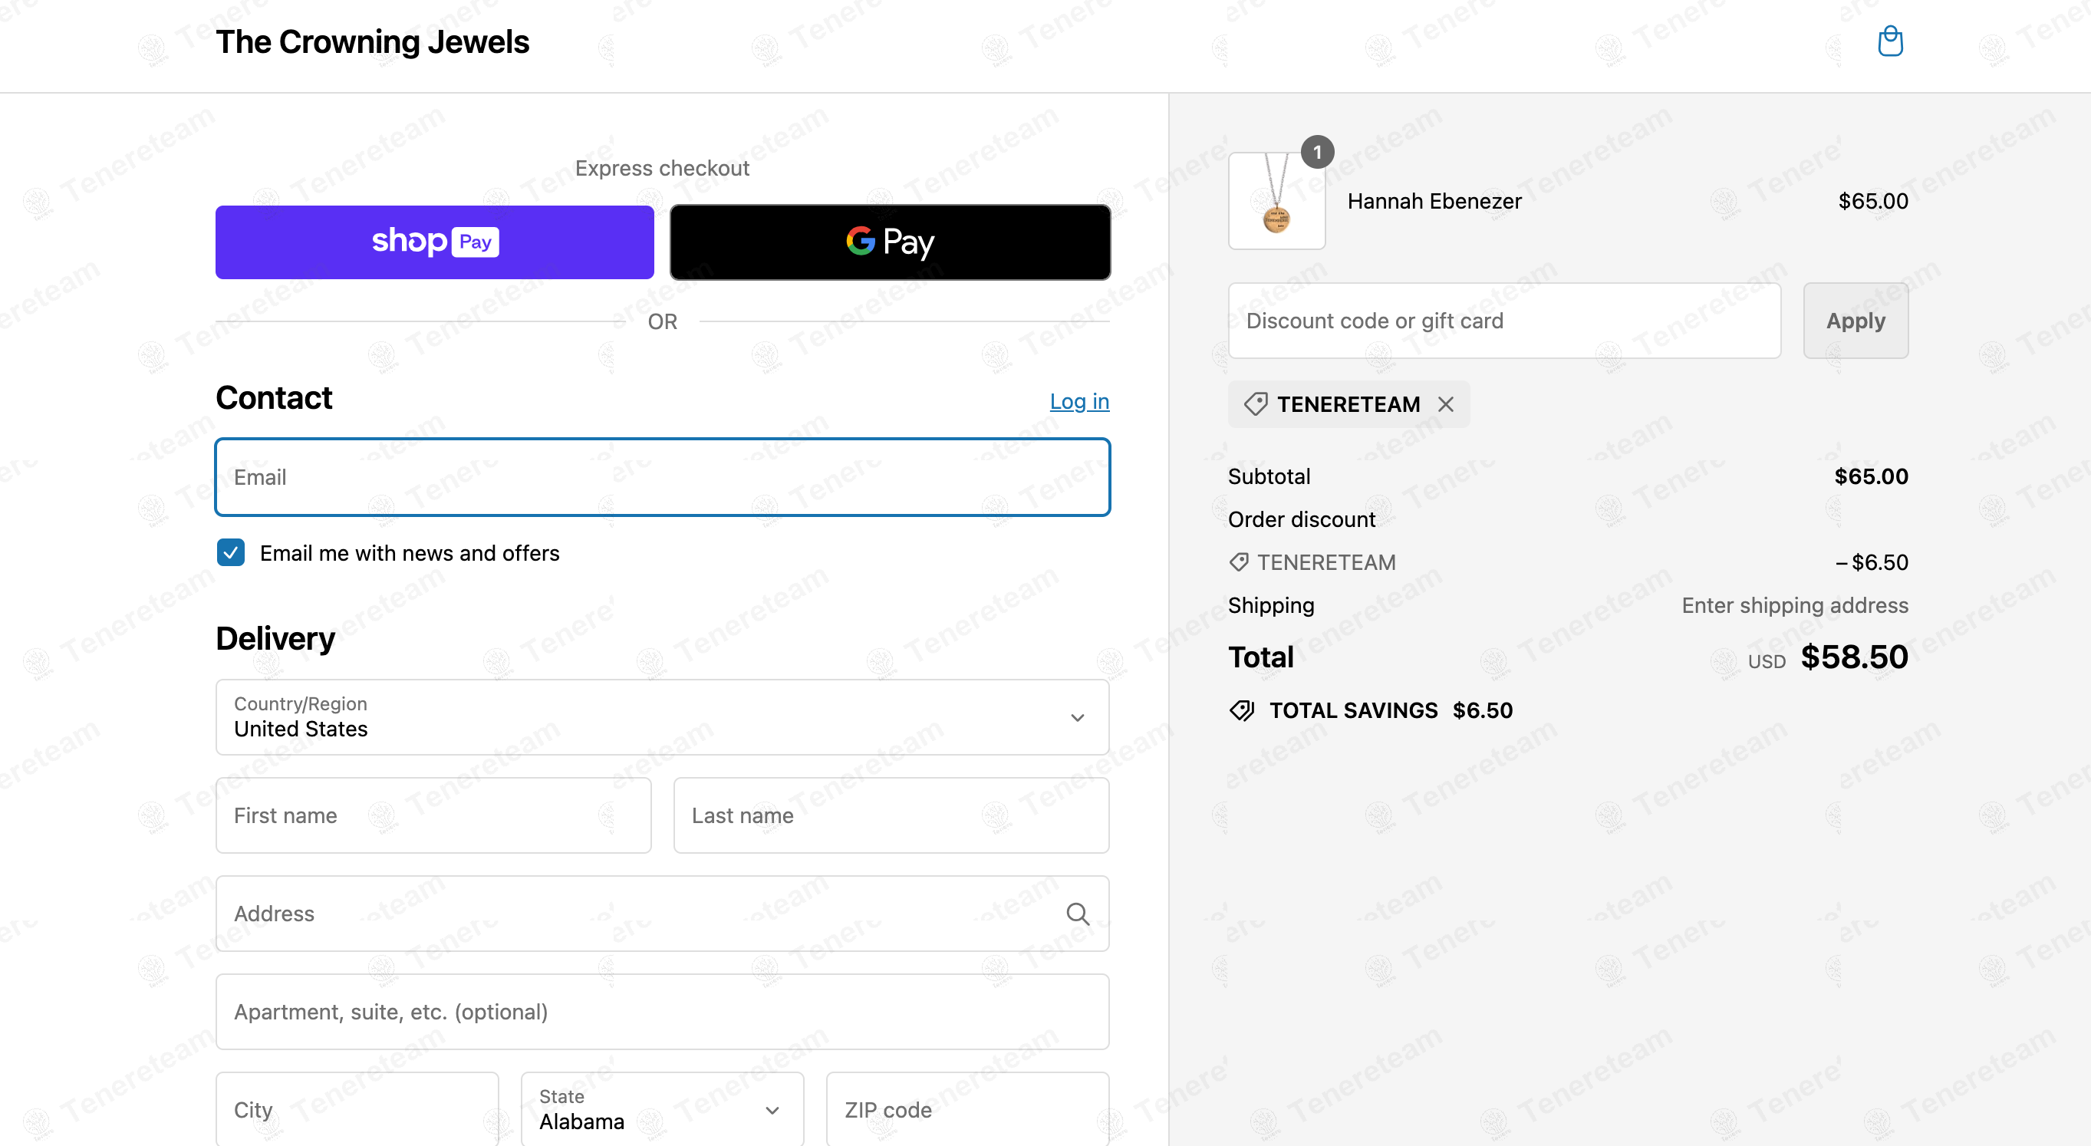
Task: Focus the ZIP code field
Action: point(967,1109)
